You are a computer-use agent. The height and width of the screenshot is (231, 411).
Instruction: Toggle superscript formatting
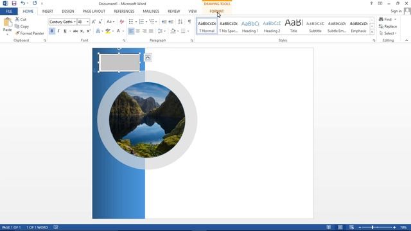89,31
